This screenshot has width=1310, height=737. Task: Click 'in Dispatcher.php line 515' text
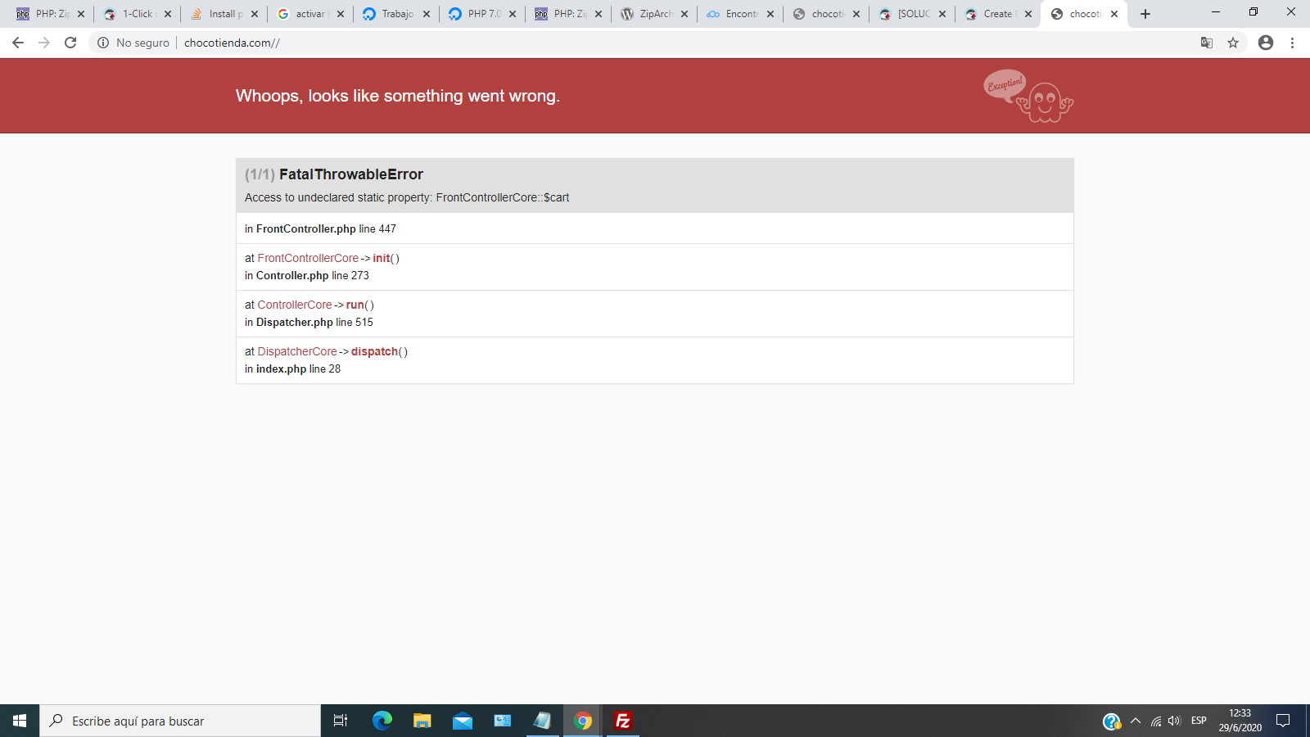pos(309,322)
